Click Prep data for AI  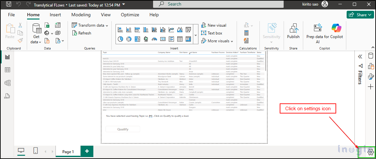click(x=318, y=33)
